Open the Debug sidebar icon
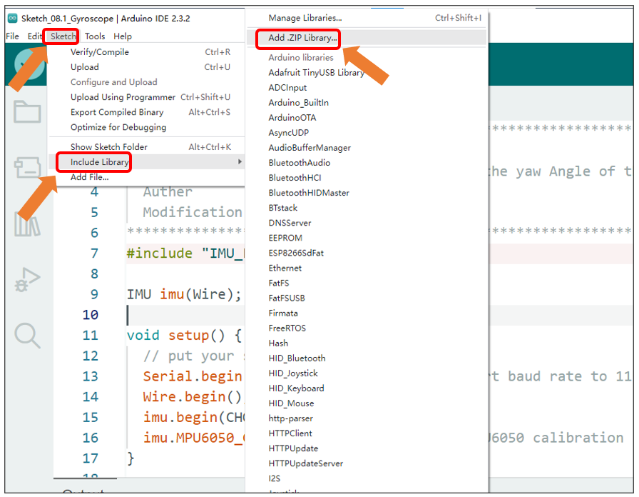 coord(27,280)
